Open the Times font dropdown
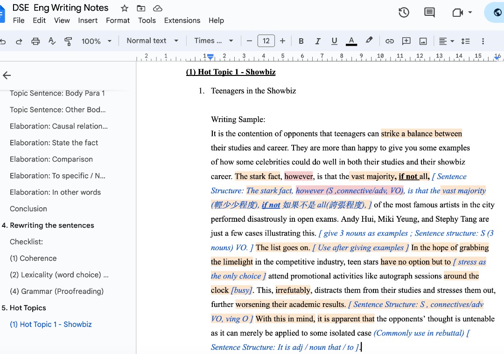This screenshot has width=504, height=354. tap(214, 41)
